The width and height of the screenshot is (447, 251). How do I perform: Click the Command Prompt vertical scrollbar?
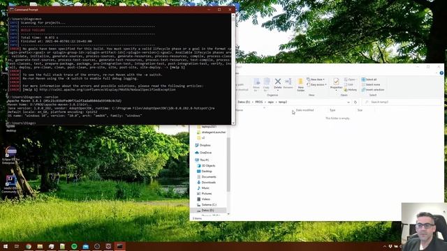pyautogui.click(x=233, y=68)
